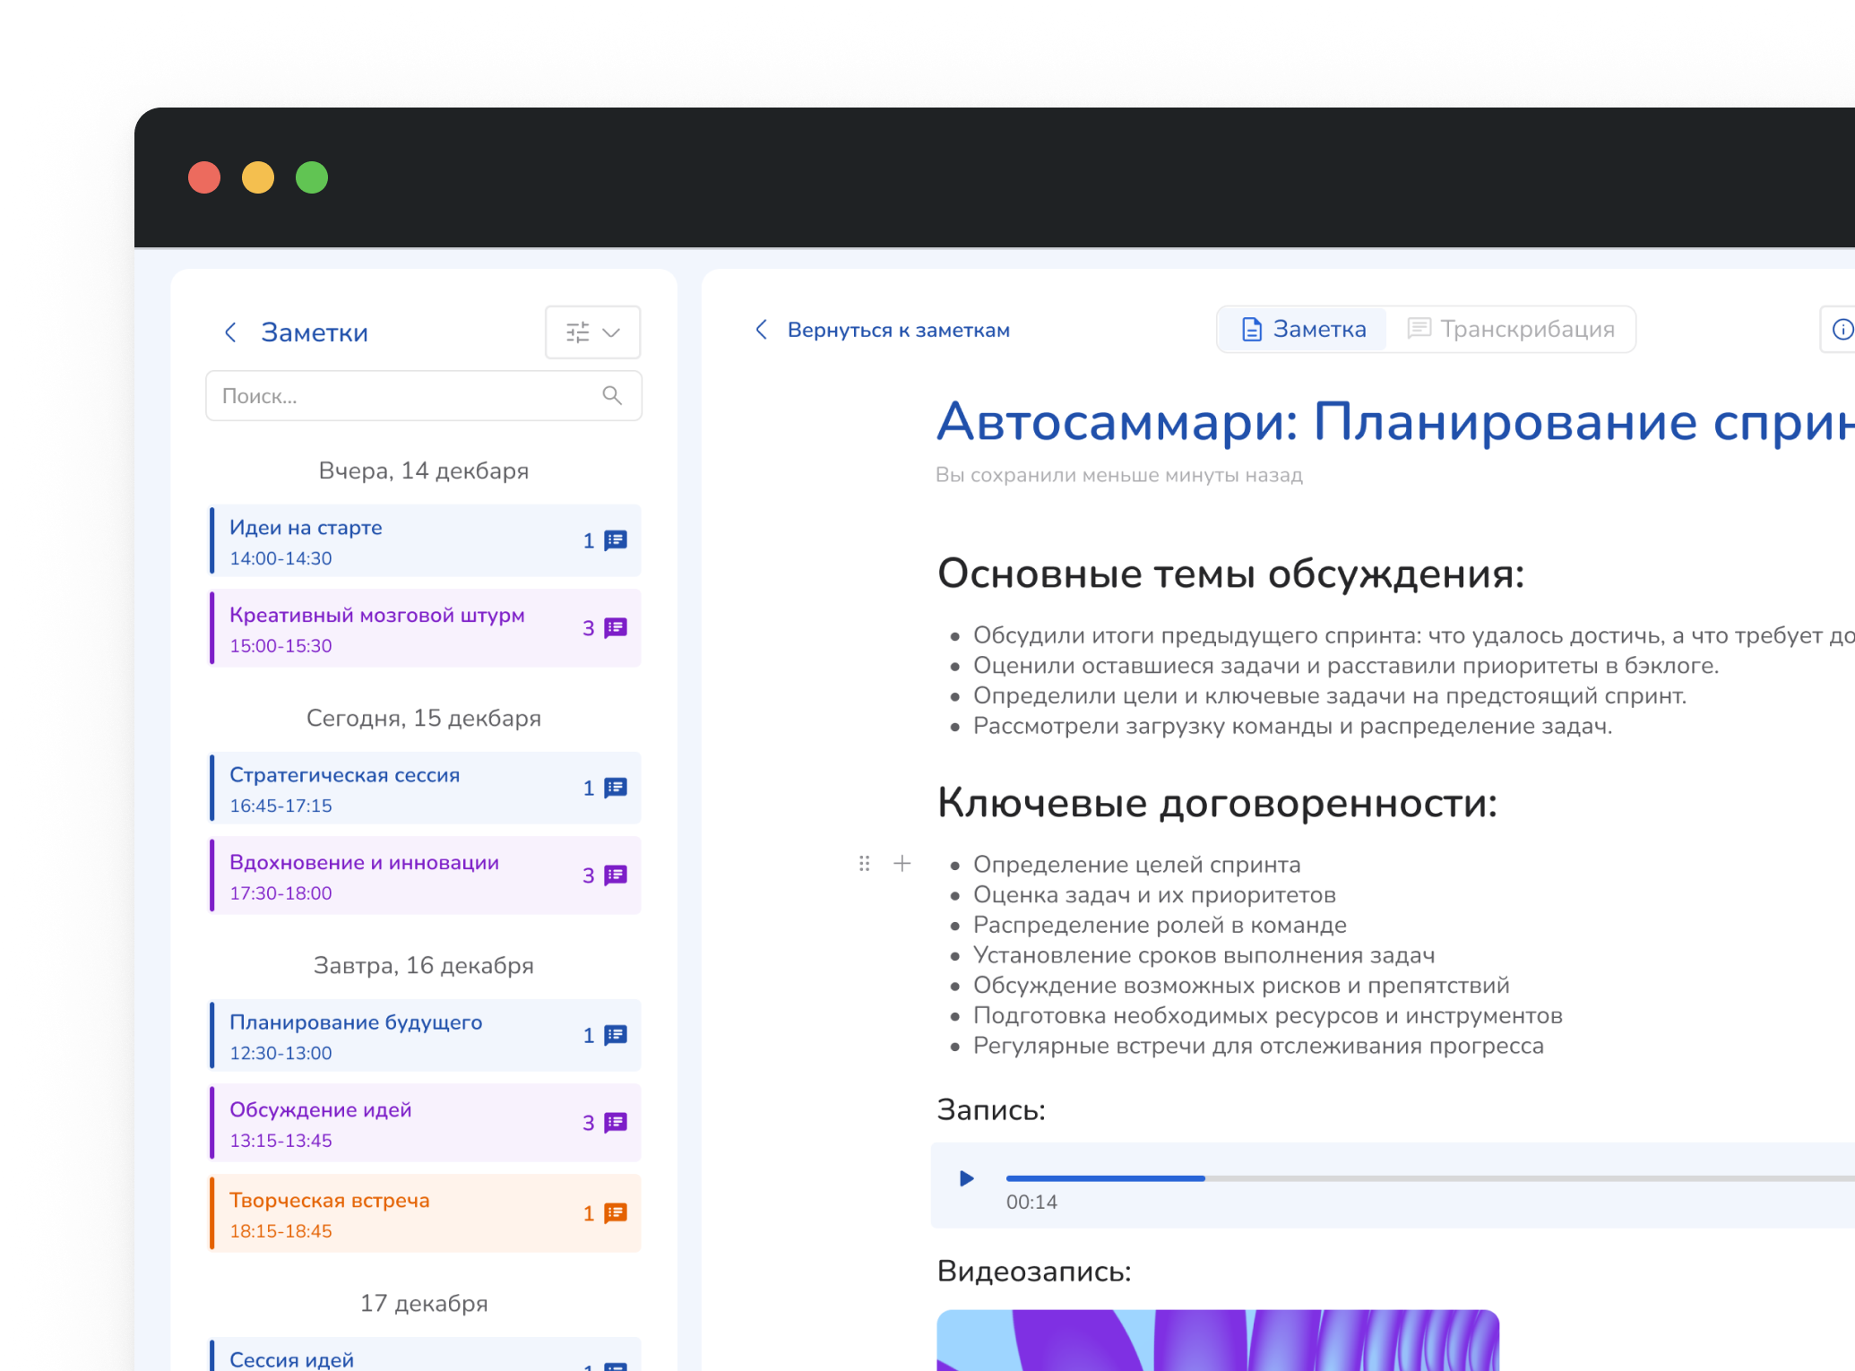Open comments icon on Креативный мозговой штурм

coord(616,628)
